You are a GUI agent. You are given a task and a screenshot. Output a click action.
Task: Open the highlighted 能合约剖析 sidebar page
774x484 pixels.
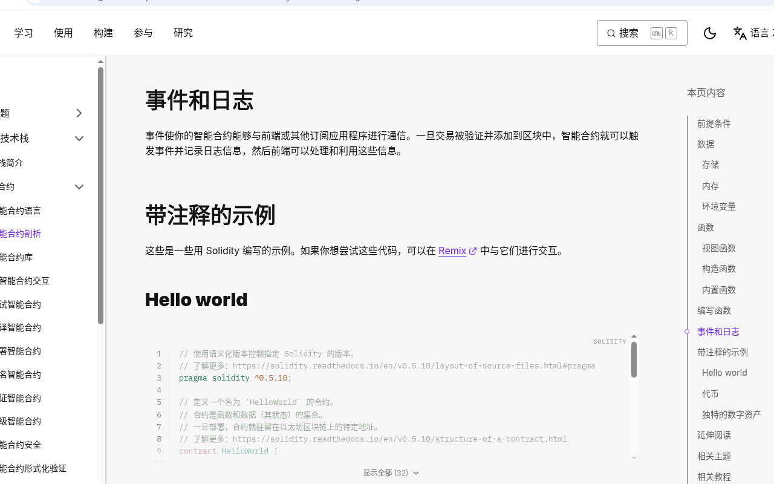pos(21,234)
